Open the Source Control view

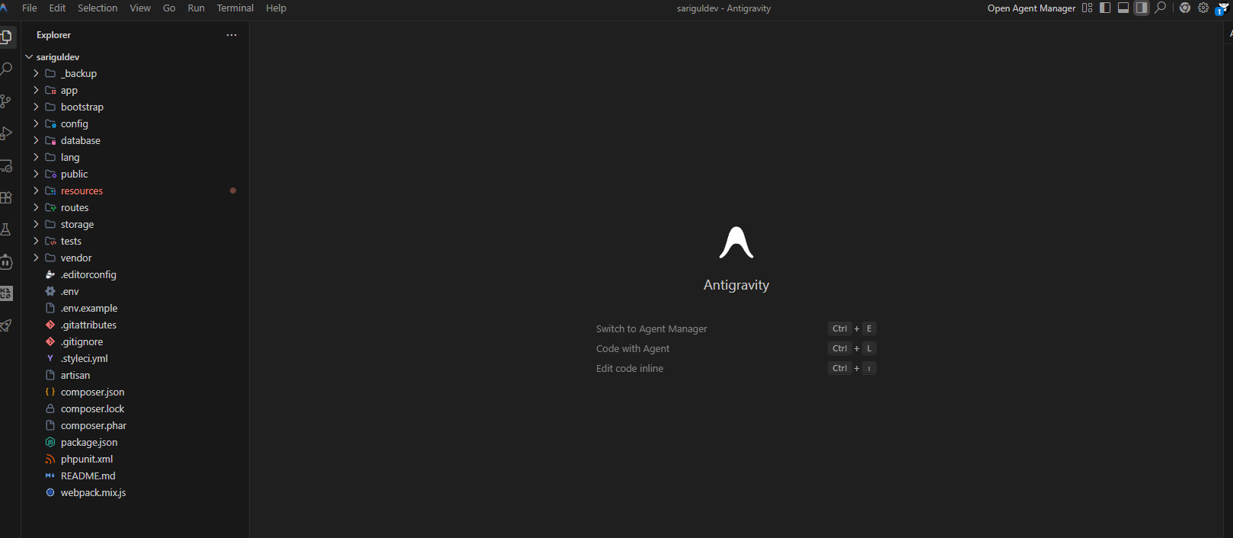point(6,101)
